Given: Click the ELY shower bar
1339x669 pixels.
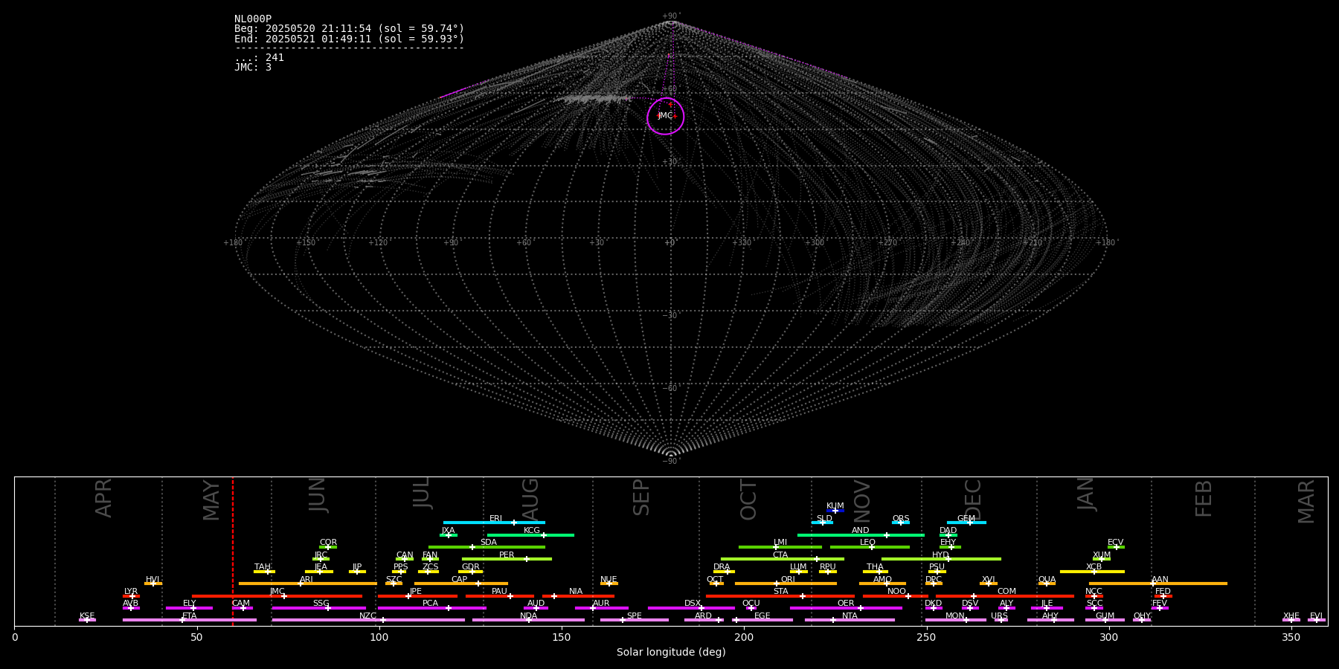Looking at the screenshot, I should pyautogui.click(x=189, y=608).
